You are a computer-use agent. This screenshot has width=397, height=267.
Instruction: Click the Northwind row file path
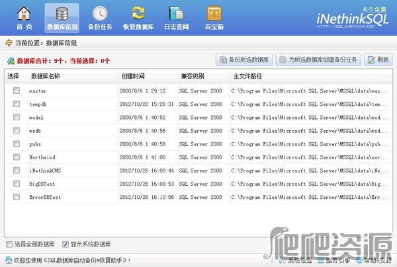310,157
